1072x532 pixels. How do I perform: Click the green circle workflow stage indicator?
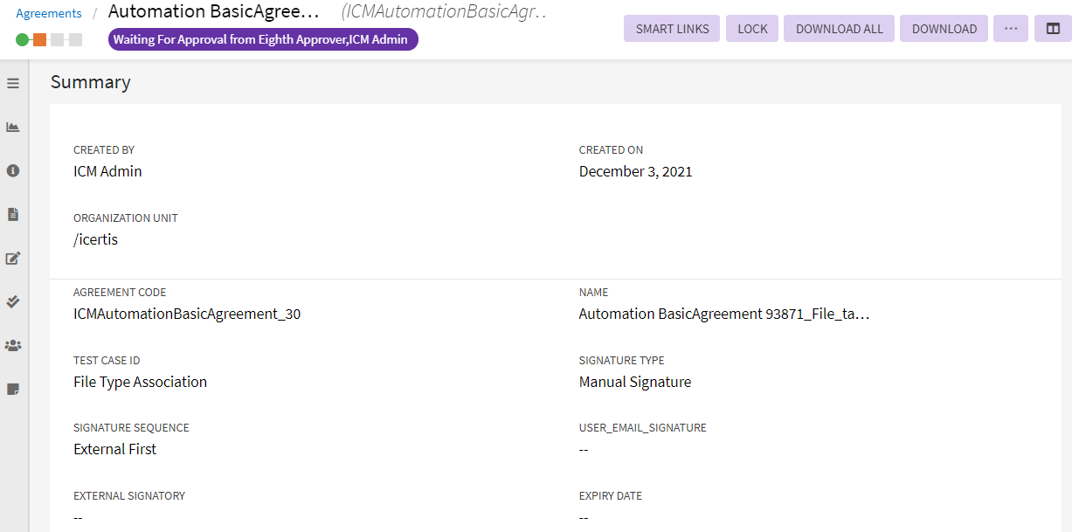[x=22, y=39]
